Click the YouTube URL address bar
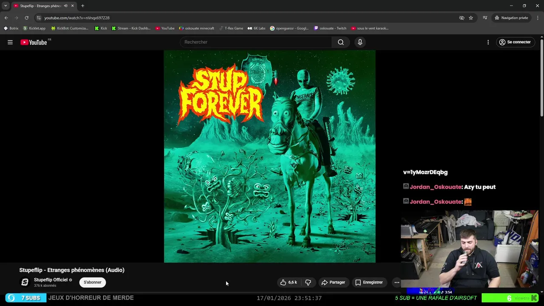Screen dimensions: 544x306 click(246, 18)
